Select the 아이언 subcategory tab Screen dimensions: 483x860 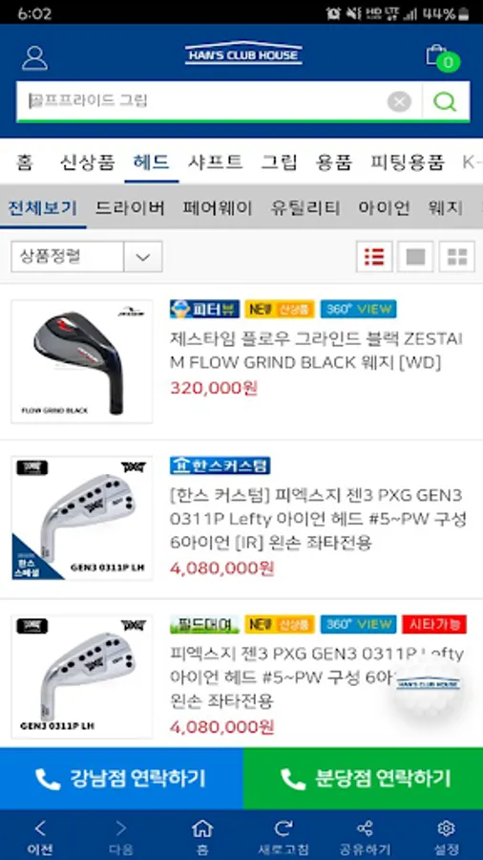point(384,208)
